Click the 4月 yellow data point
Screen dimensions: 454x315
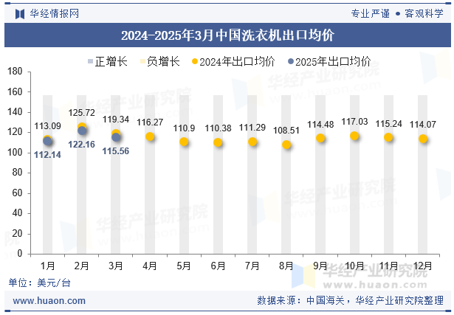150,136
